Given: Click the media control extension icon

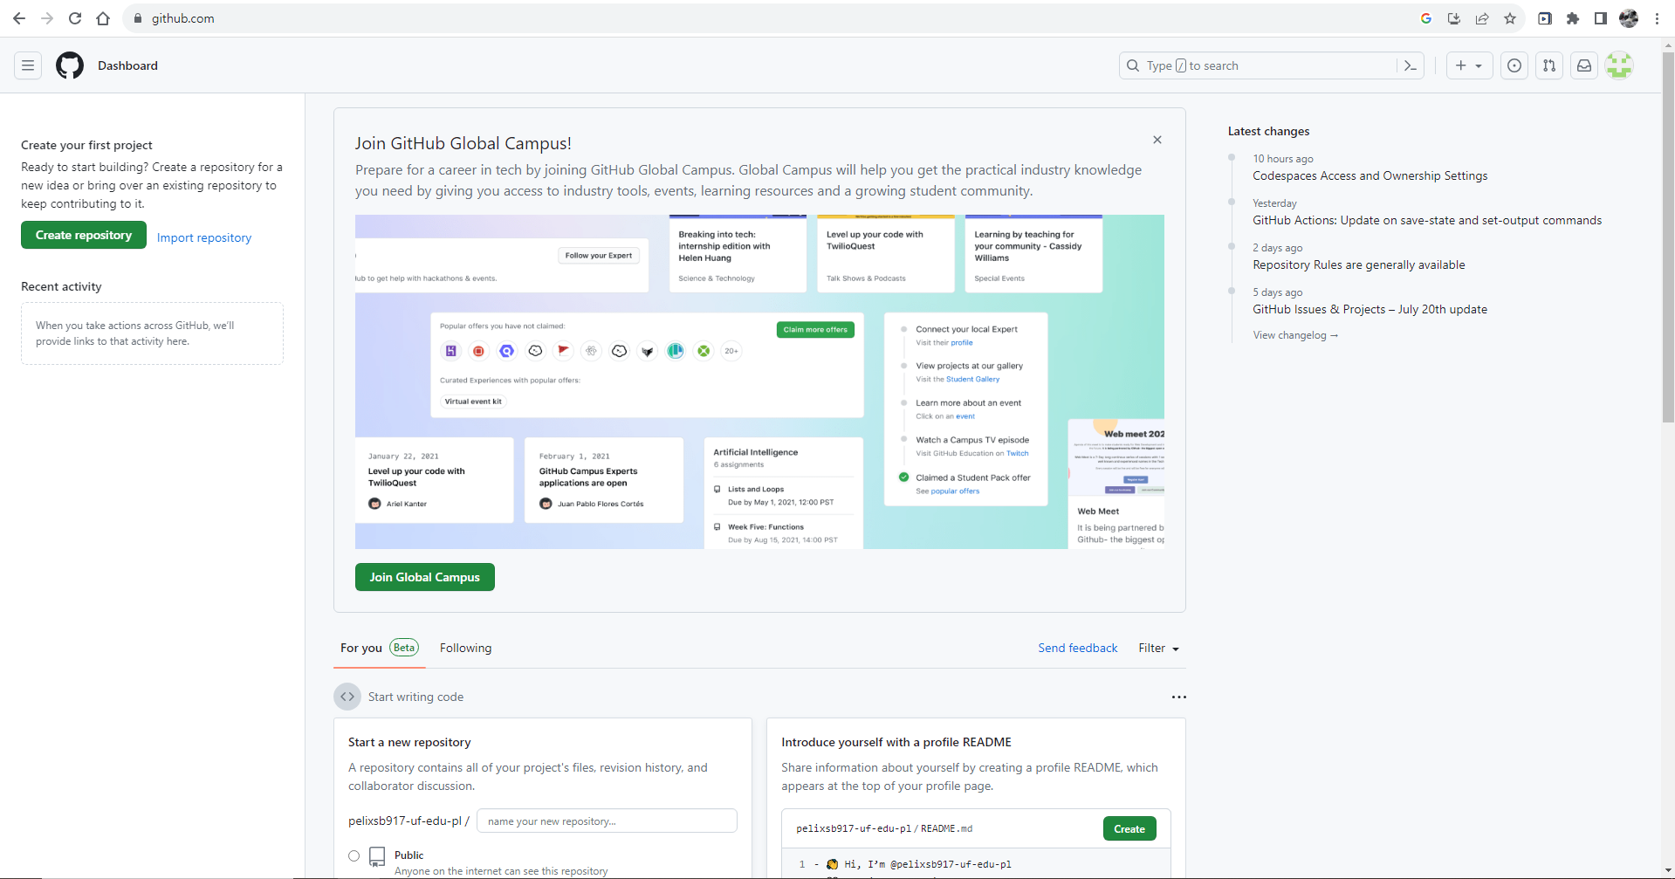Looking at the screenshot, I should [1545, 18].
